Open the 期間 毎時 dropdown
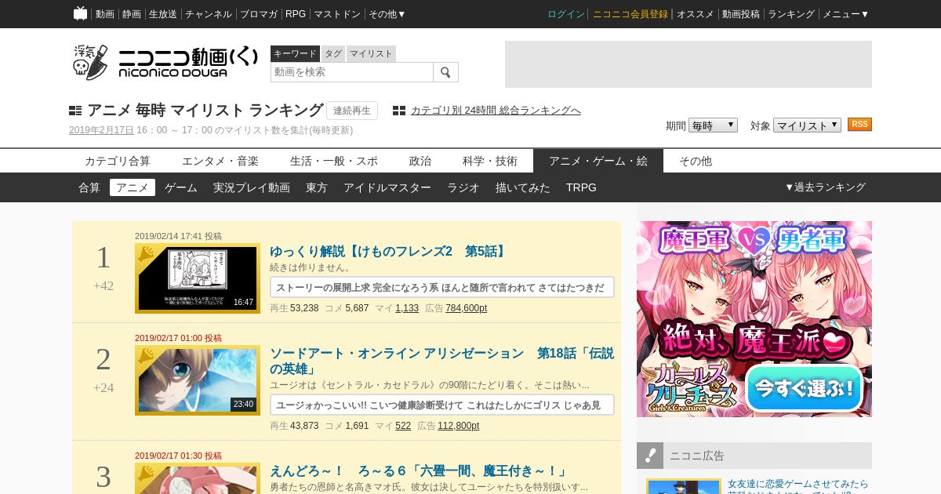This screenshot has height=494, width=941. (x=713, y=125)
